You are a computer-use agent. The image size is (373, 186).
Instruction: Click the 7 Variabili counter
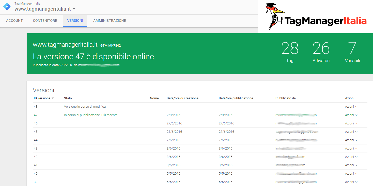point(352,52)
